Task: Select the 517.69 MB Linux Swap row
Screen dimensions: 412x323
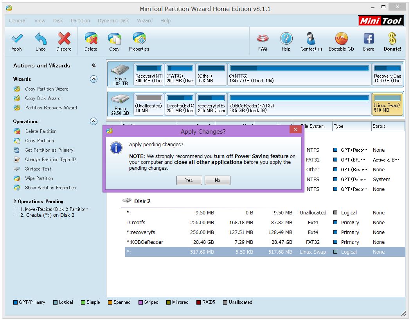Action: point(265,252)
